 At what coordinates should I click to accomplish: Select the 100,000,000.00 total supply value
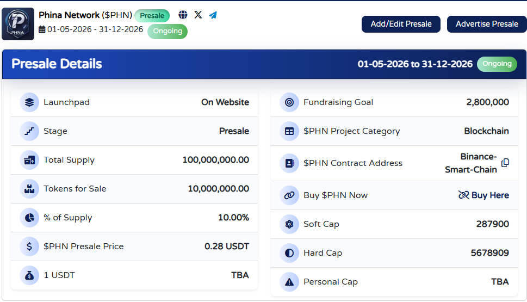pyautogui.click(x=216, y=160)
